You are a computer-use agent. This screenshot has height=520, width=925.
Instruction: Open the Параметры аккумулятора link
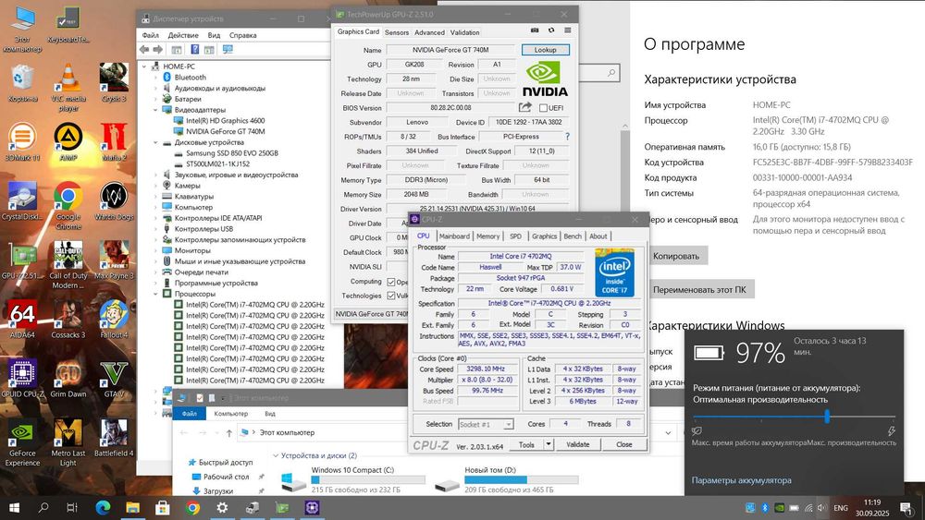pyautogui.click(x=742, y=480)
